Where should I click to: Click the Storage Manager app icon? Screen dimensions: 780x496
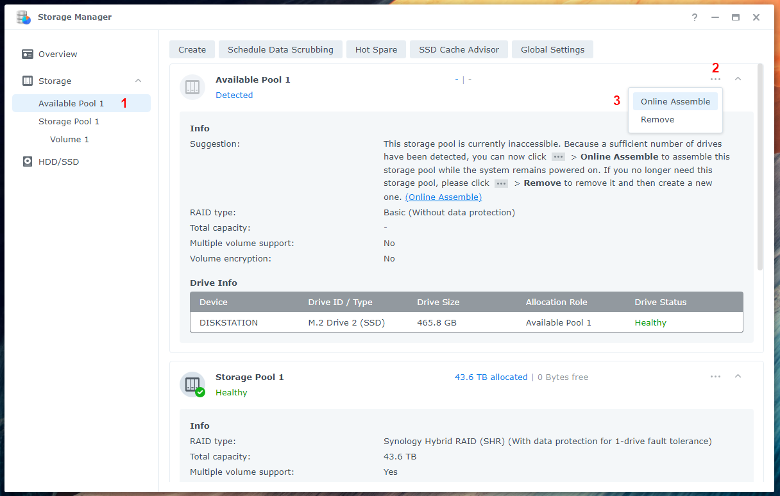coord(23,17)
